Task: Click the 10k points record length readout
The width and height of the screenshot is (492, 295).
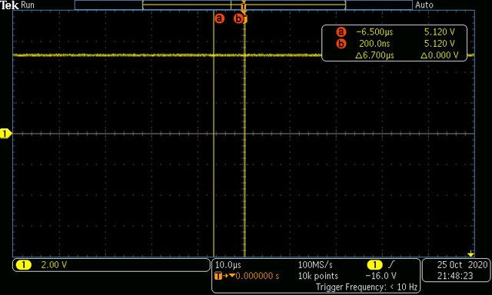Action: click(x=318, y=276)
